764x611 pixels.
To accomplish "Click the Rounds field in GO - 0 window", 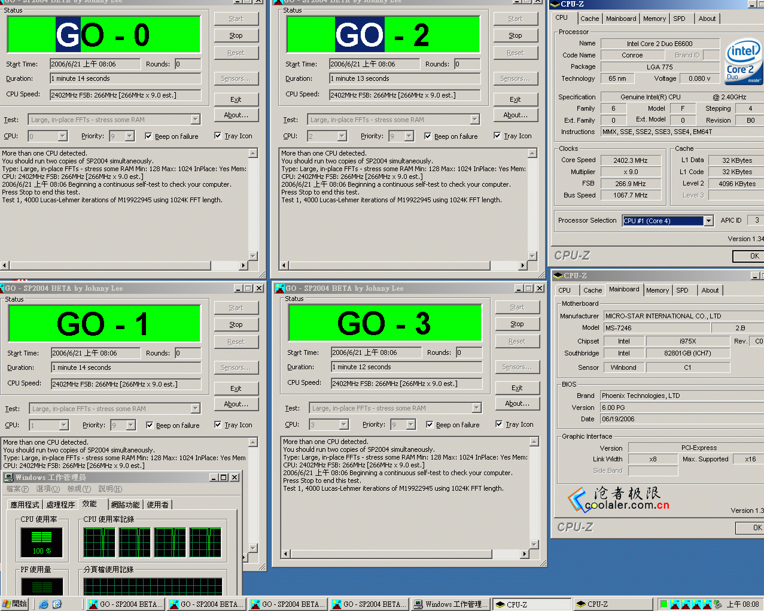I will coord(188,64).
